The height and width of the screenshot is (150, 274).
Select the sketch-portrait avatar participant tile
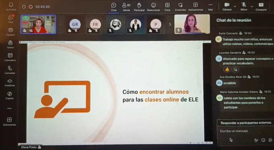[x=116, y=25]
